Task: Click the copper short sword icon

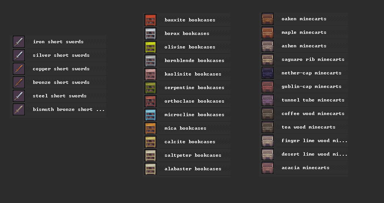Action: point(19,69)
